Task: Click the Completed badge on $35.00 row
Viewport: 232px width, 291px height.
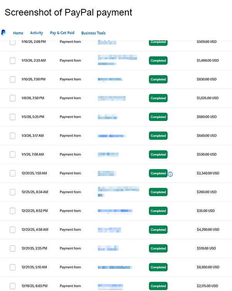Action: (x=158, y=211)
